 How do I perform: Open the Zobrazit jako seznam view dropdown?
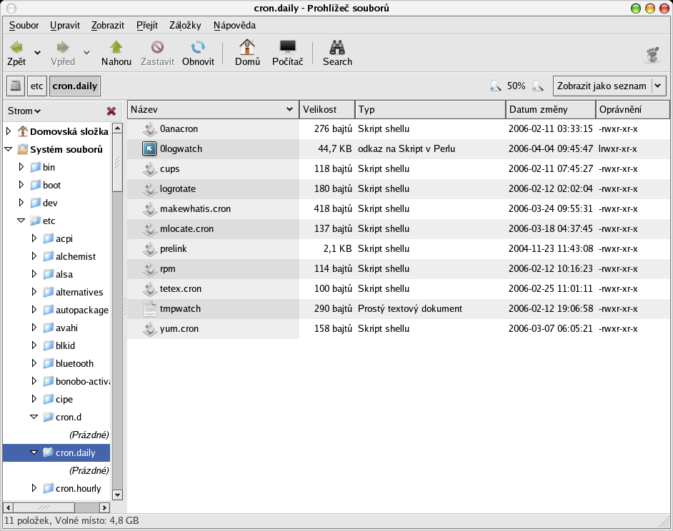click(x=609, y=86)
